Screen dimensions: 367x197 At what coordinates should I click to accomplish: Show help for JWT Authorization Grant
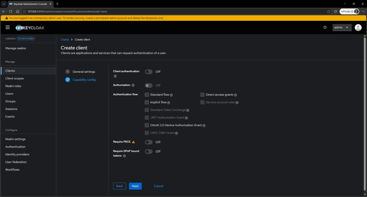point(186,118)
